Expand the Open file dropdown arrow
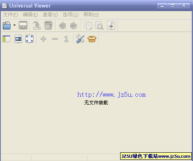This screenshot has height=161, width=193. (x=14, y=25)
